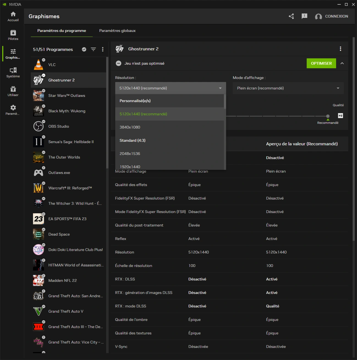Screen dimensions: 357x360
Task: Click the Qualité des textures row
Action: coord(229,333)
